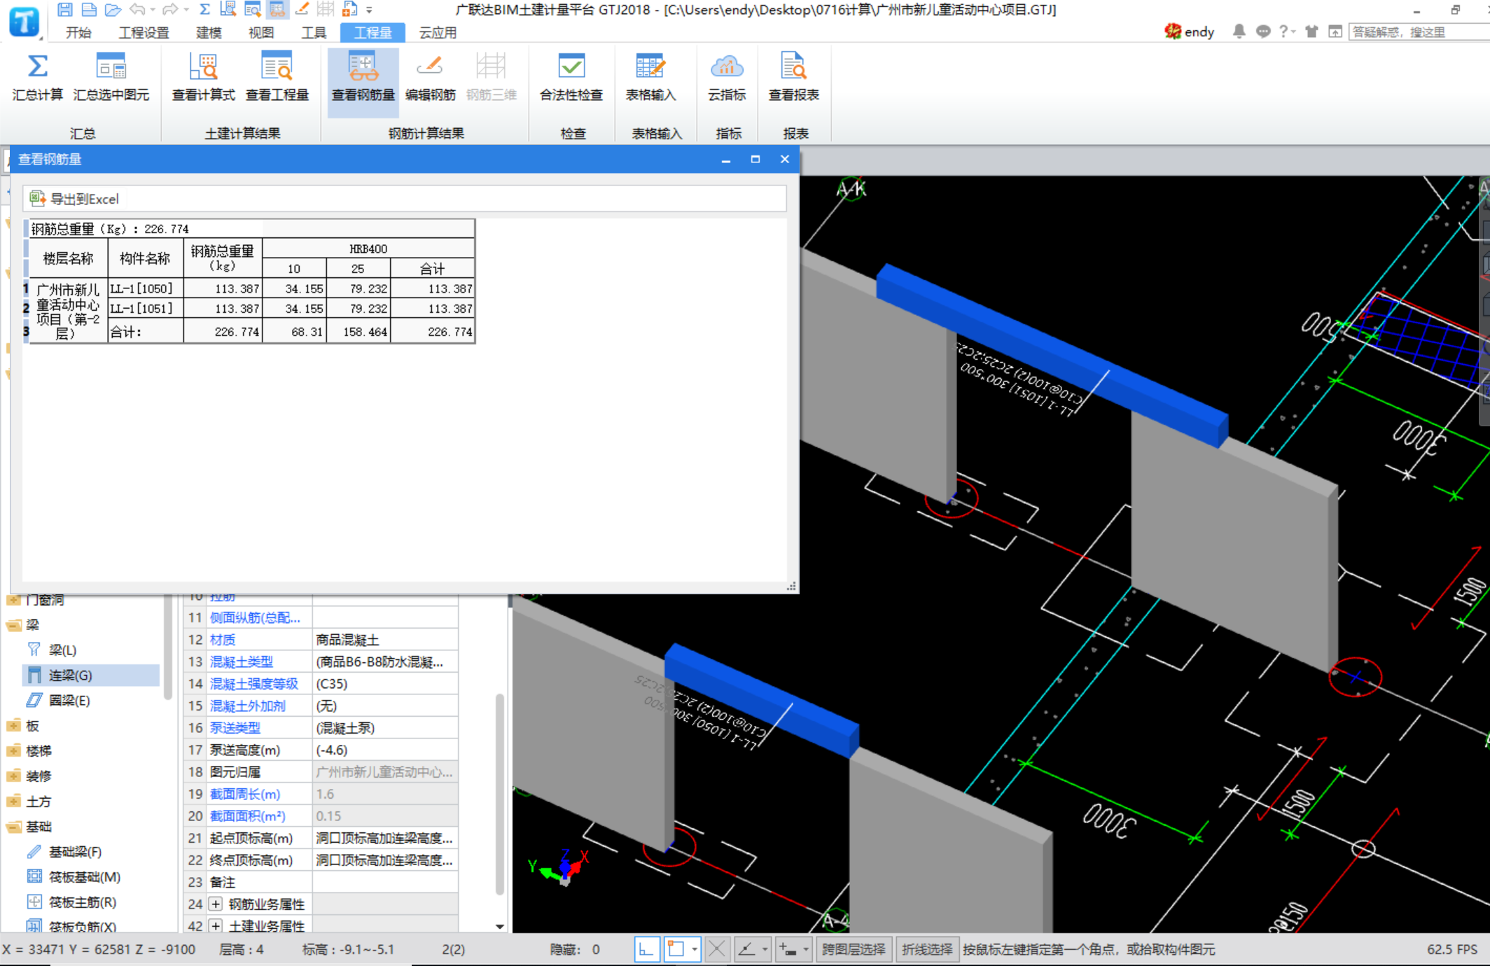This screenshot has width=1490, height=966.
Task: Collapse the 梁 tree folder
Action: point(13,625)
